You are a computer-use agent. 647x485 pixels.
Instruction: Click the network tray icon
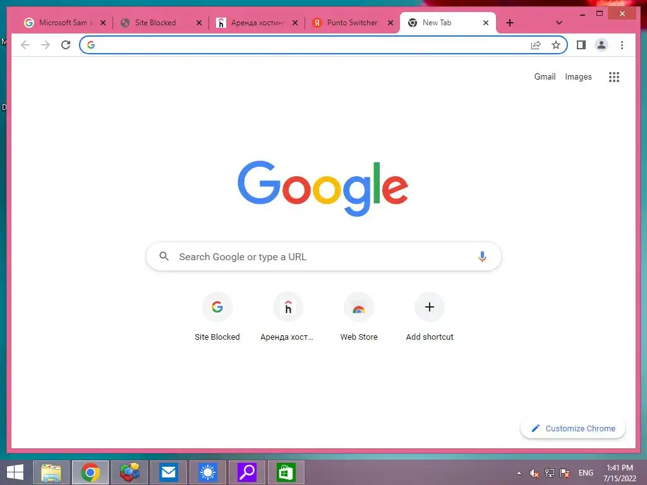[550, 473]
